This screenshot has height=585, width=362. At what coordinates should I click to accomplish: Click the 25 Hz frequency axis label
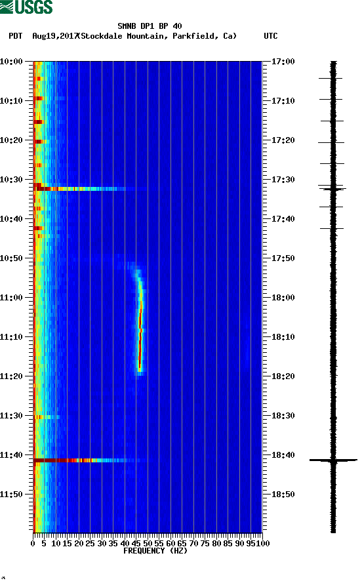[90, 543]
